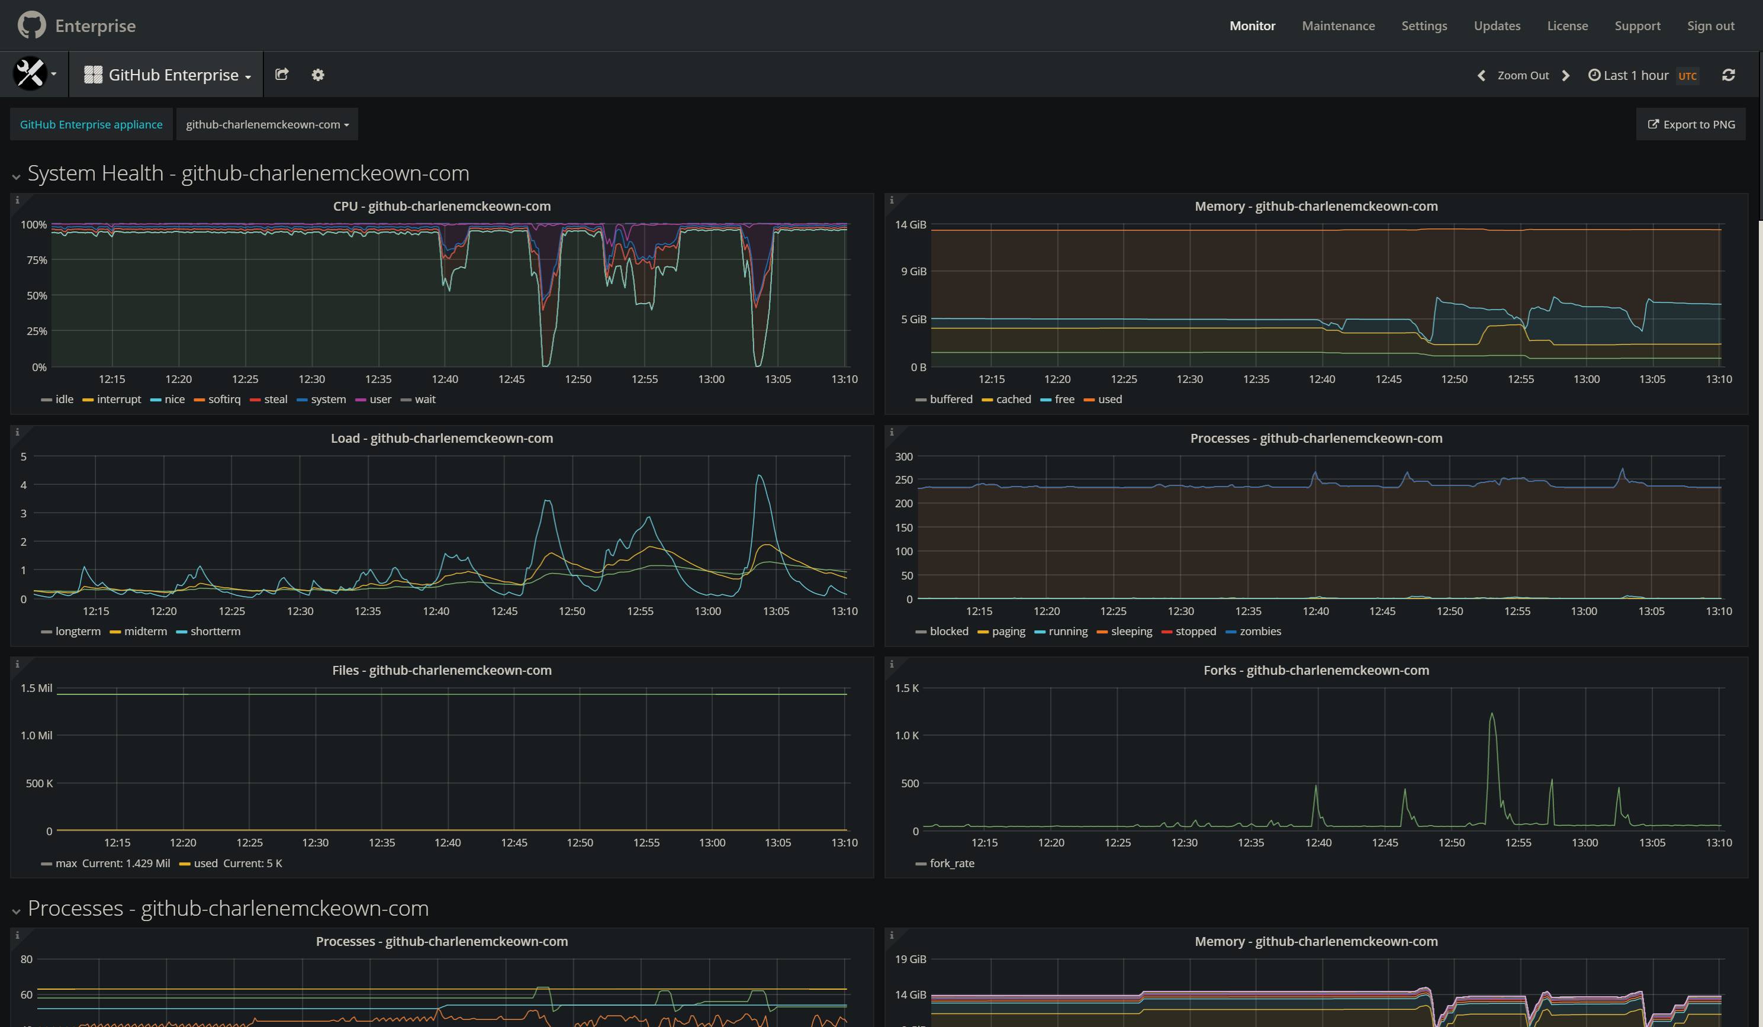Viewport: 1763px width, 1027px height.
Task: Open Forks panel title menu
Action: pyautogui.click(x=1316, y=670)
